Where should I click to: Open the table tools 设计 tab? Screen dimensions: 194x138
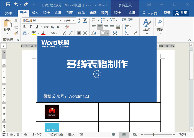point(118,13)
